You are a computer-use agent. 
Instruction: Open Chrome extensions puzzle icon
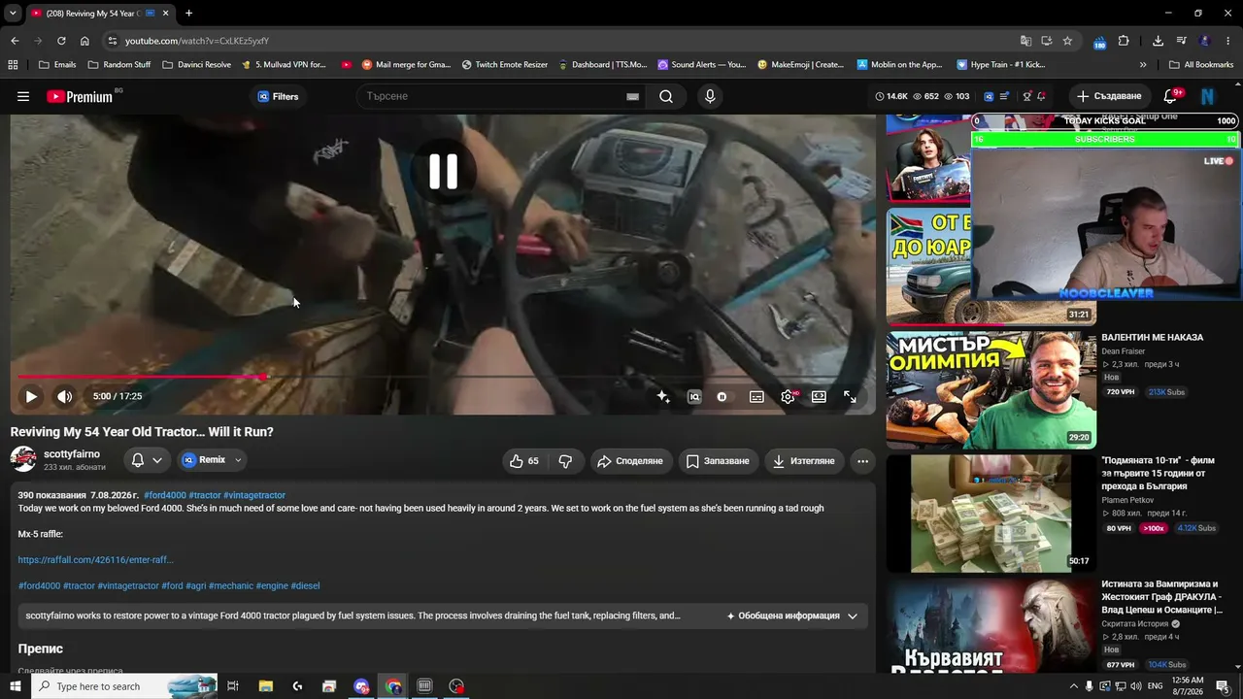(x=1124, y=41)
